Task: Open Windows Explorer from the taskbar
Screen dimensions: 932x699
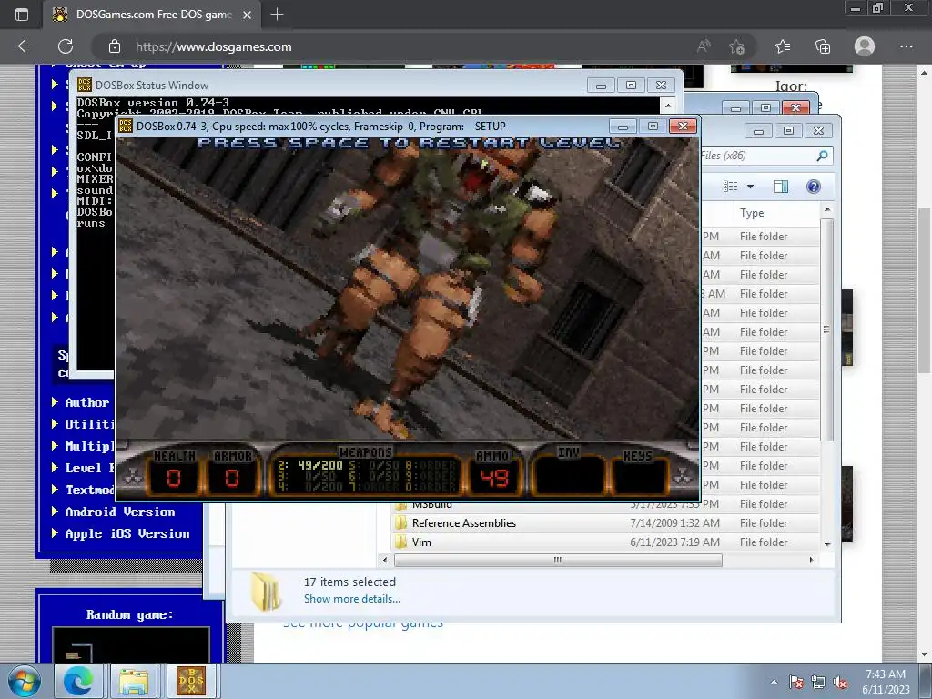Action: coord(135,681)
